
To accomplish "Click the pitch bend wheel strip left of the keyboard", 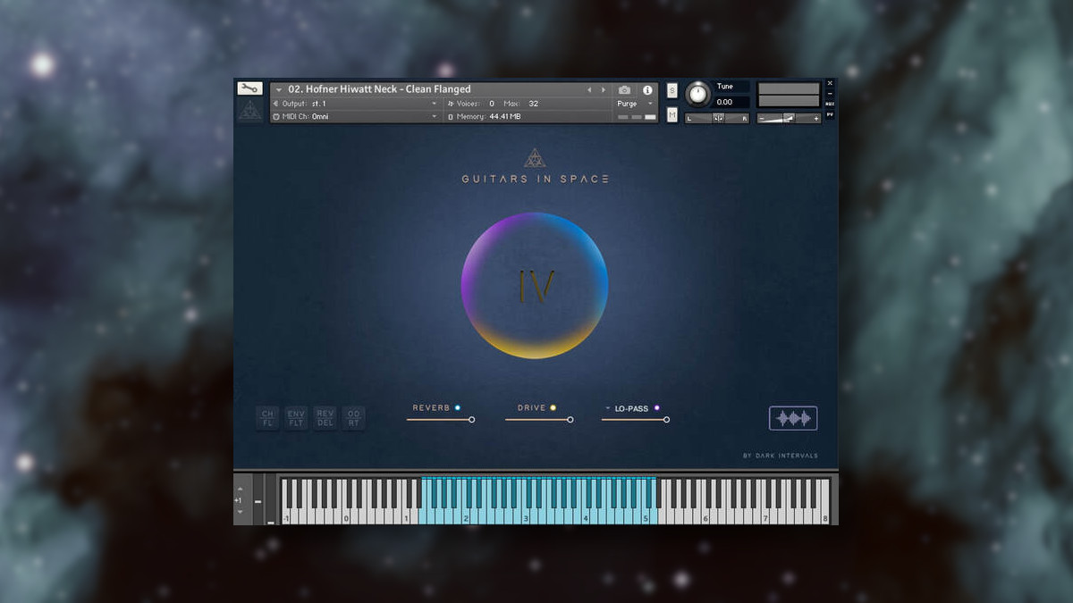I will (x=258, y=501).
